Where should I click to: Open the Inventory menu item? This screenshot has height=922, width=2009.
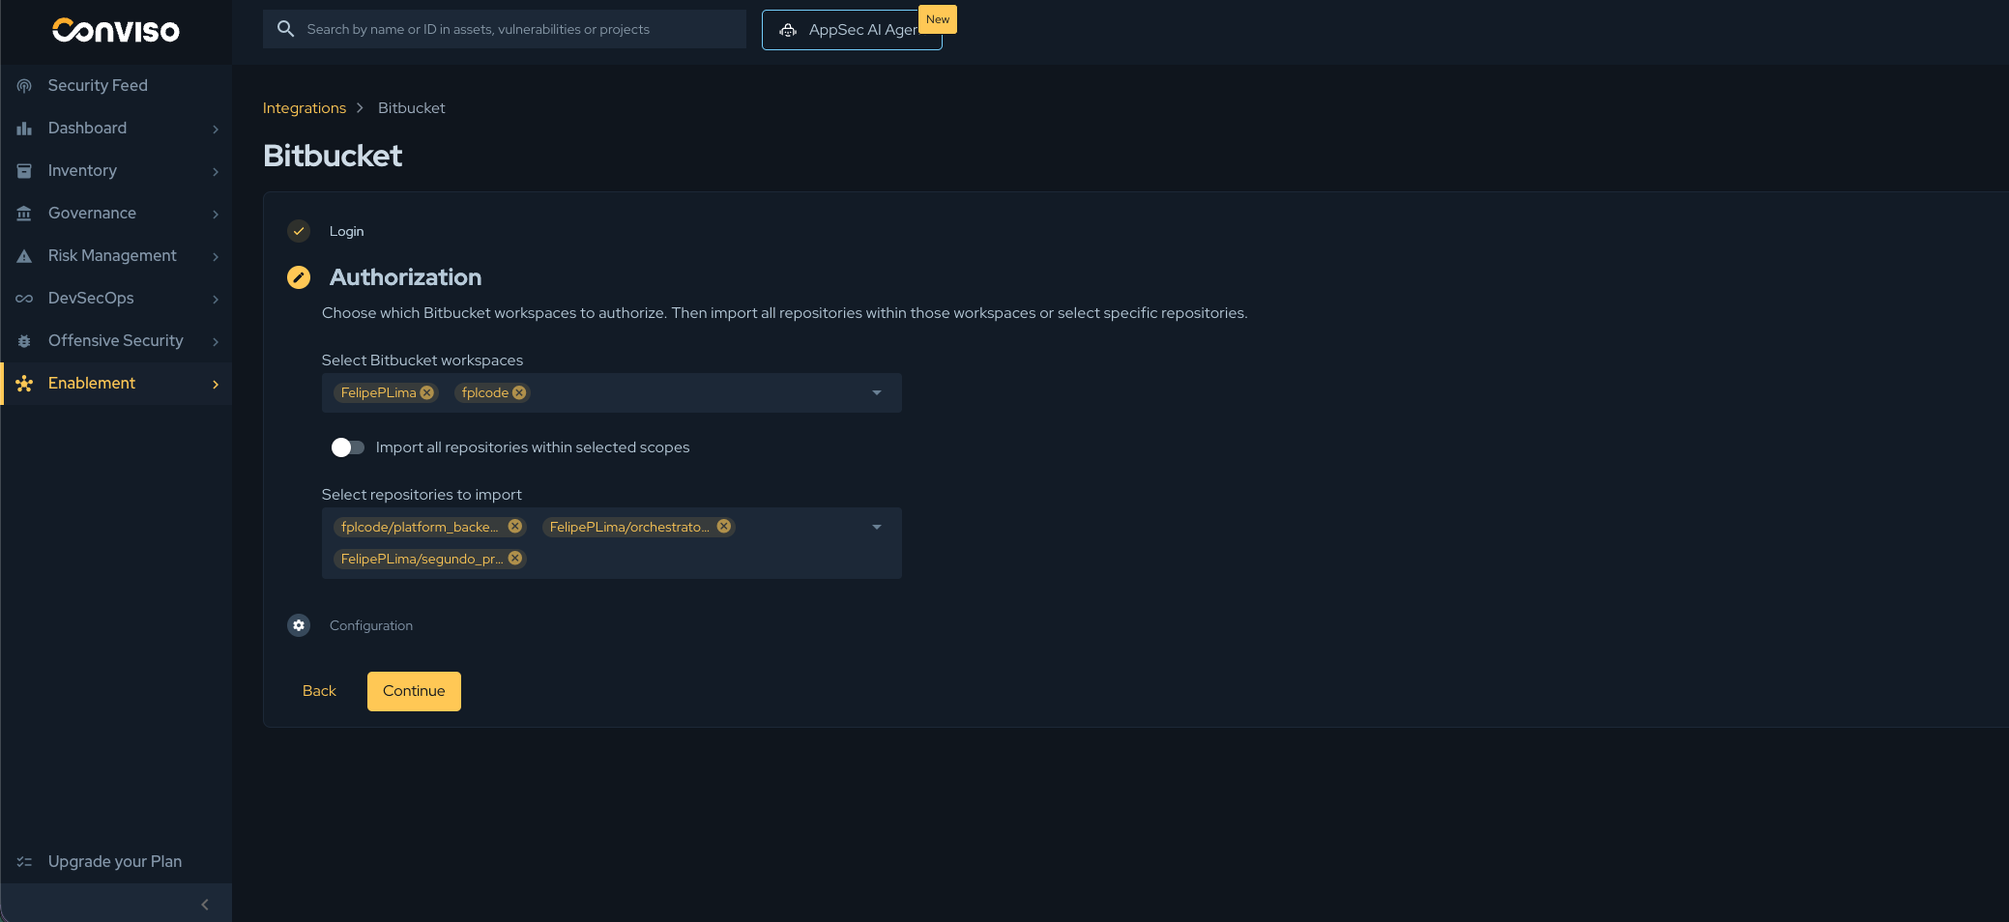tap(116, 171)
